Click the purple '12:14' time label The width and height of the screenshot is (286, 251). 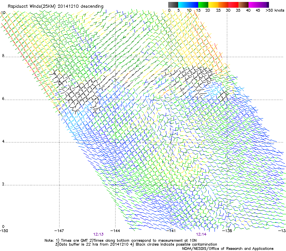coord(201,234)
